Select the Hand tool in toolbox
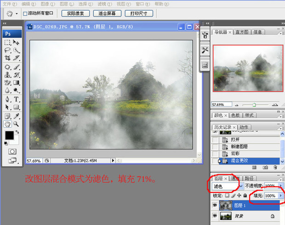 coord(7,124)
